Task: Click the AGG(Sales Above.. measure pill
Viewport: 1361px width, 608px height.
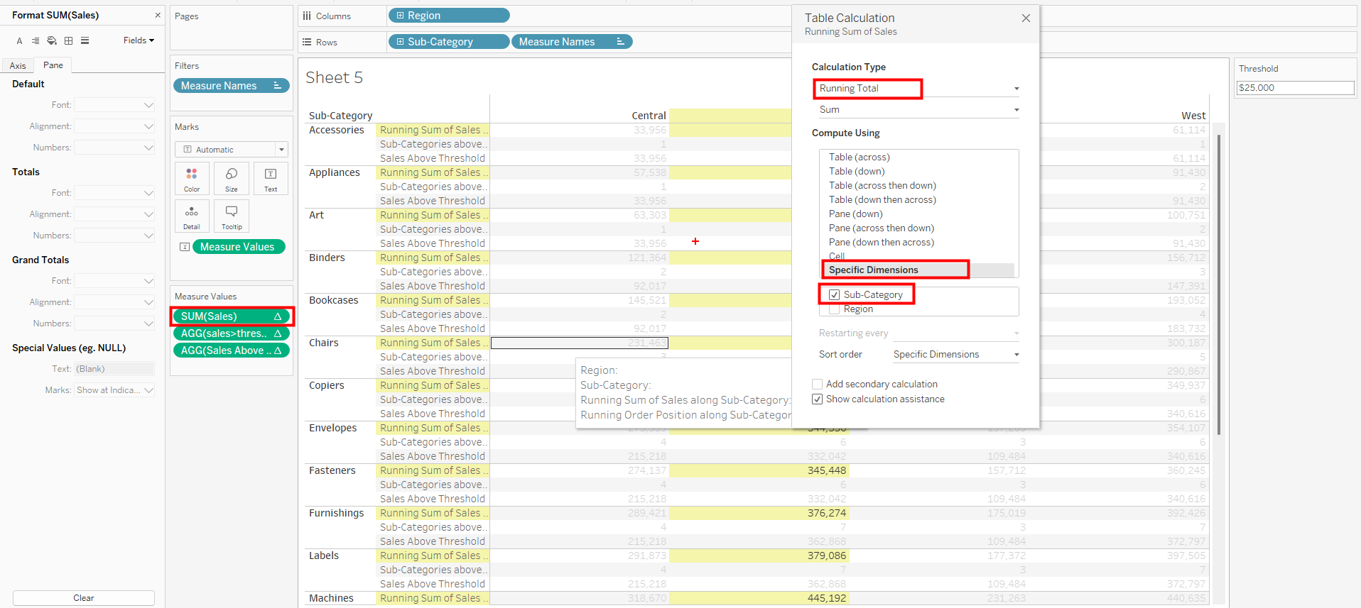Action: [232, 350]
